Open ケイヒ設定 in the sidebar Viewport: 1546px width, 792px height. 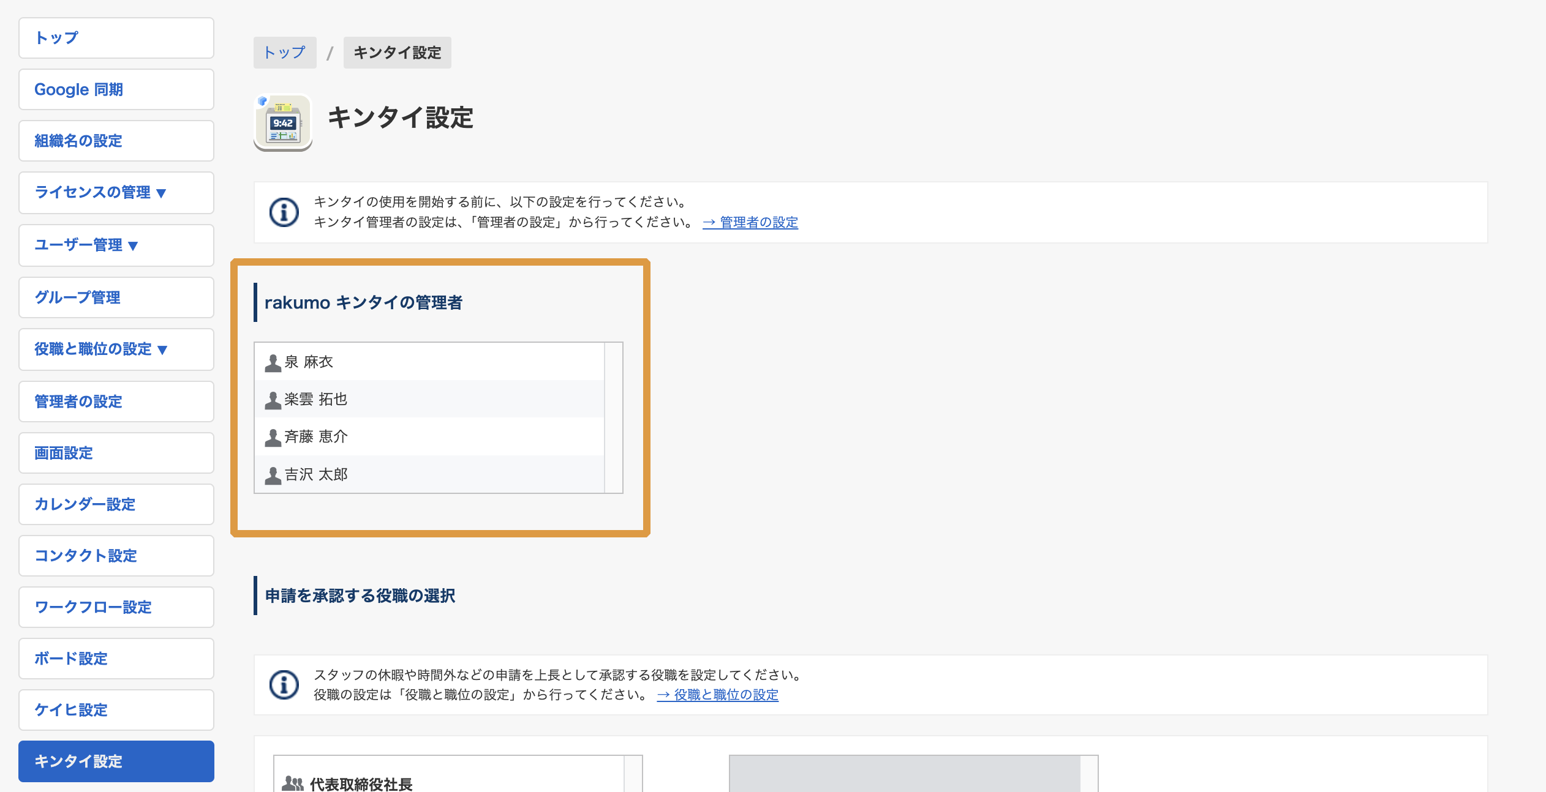click(116, 710)
